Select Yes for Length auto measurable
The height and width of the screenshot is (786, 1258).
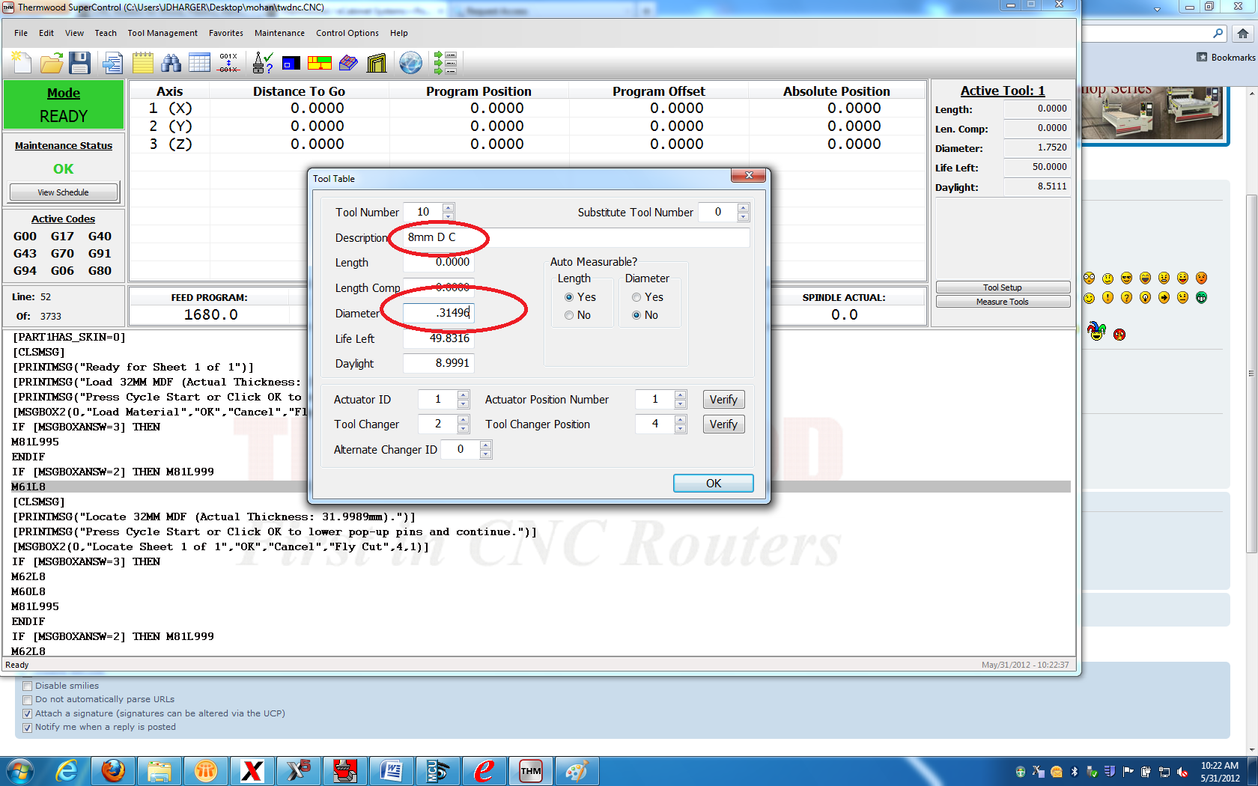pos(569,297)
